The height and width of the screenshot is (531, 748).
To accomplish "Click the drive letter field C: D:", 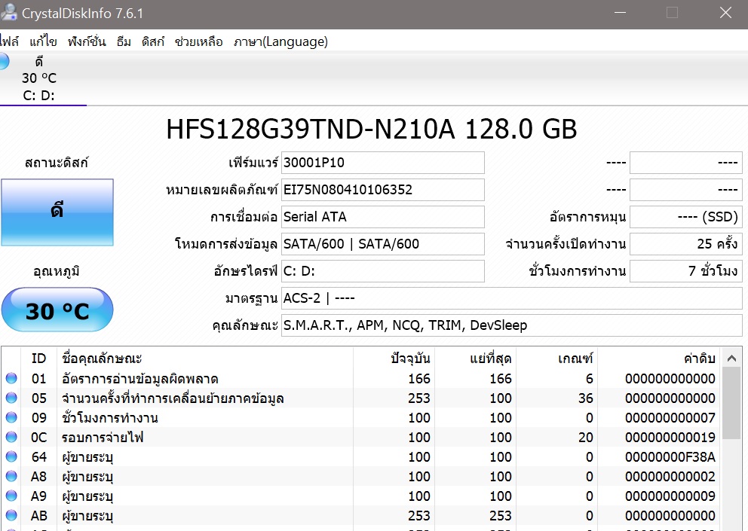I will (x=382, y=271).
